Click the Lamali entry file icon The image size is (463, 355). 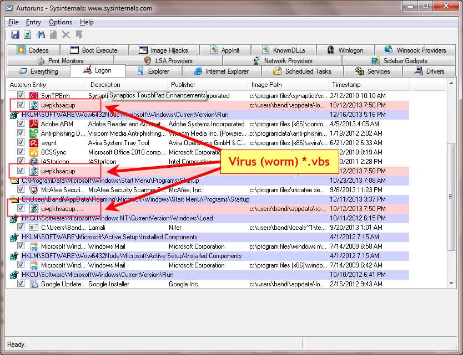coord(34,228)
